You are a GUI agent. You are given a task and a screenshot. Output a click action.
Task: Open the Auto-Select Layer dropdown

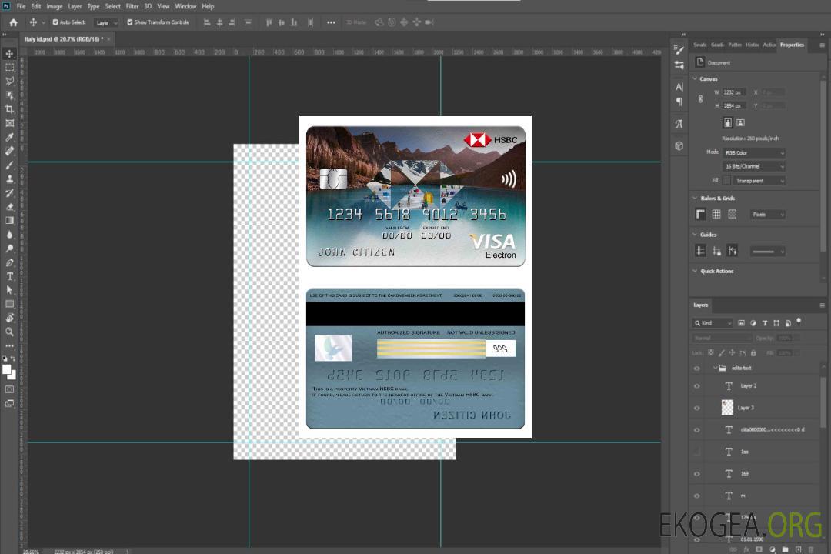106,22
